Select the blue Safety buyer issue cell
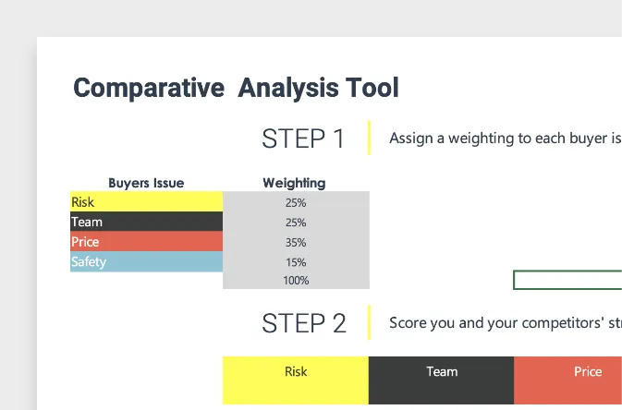 pos(146,261)
